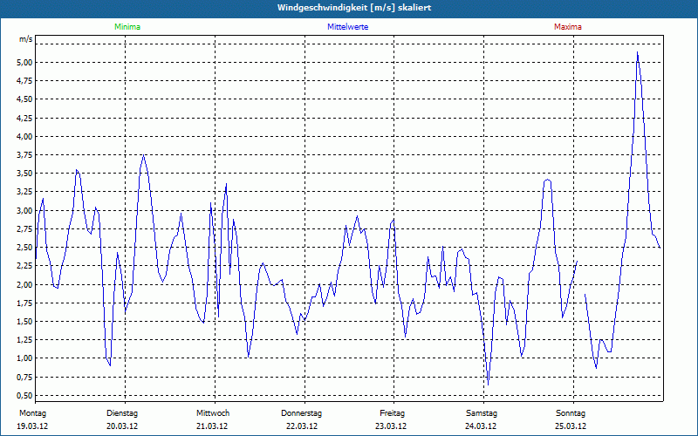This screenshot has height=436, width=698.
Task: Click the 1,25 y-axis value
Action: 25,340
